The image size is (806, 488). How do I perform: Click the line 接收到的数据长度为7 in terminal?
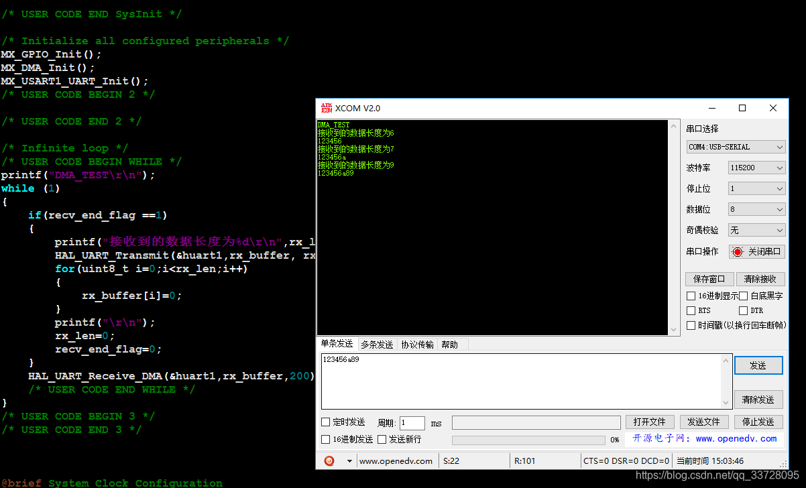(x=355, y=149)
